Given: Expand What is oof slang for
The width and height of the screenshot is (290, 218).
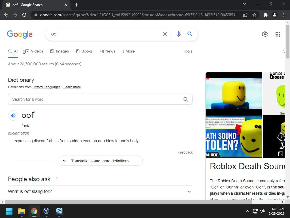Looking at the screenshot, I should point(100,192).
